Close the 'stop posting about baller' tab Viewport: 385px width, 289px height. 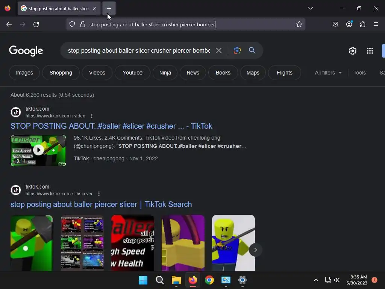pos(95,8)
